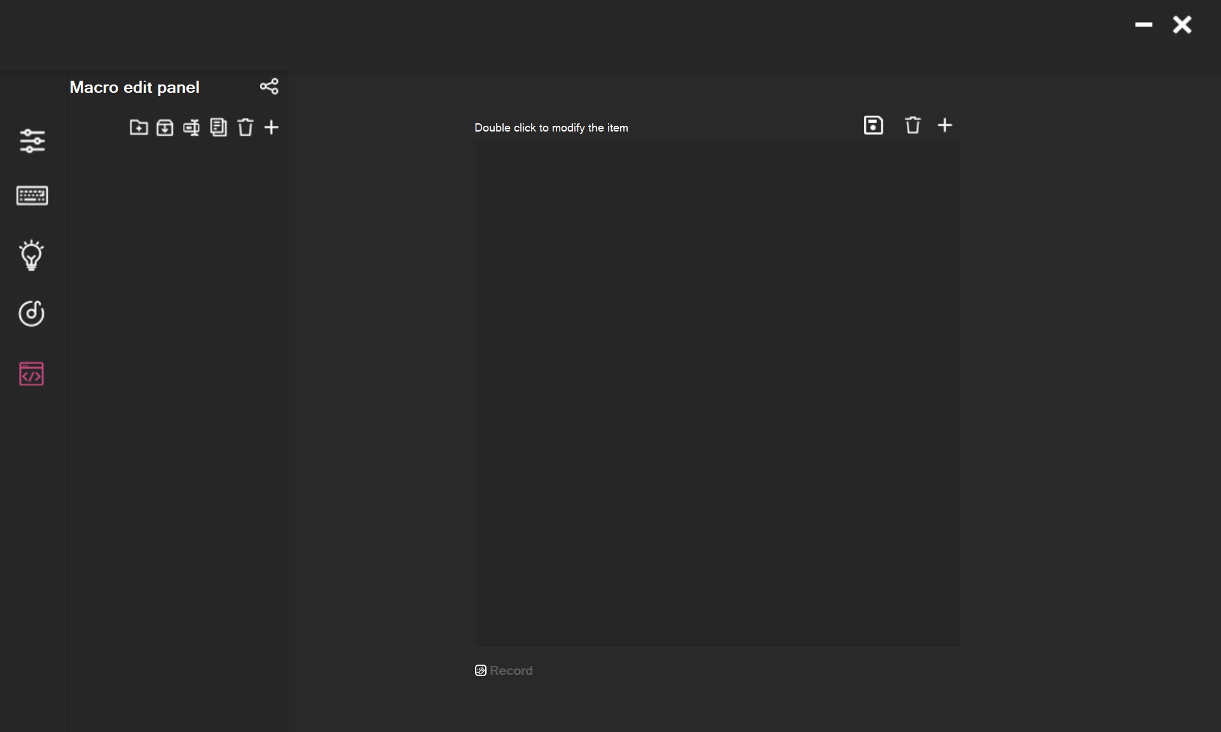Viewport: 1221px width, 732px height.
Task: Open the keyboard key mapping tab
Action: [x=32, y=196]
